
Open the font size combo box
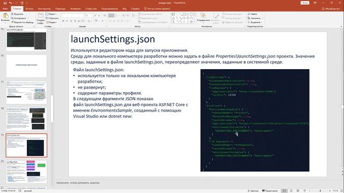click(x=89, y=16)
